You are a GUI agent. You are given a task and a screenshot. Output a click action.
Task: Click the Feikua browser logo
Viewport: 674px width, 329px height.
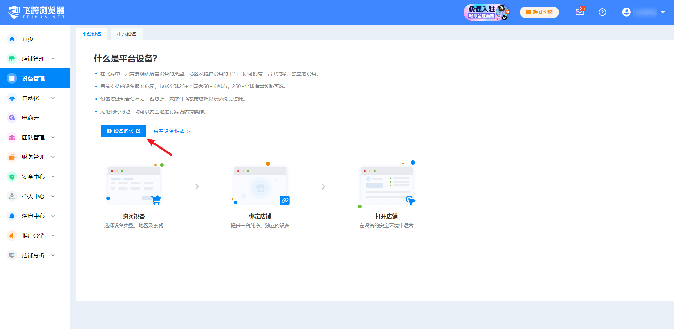click(37, 12)
